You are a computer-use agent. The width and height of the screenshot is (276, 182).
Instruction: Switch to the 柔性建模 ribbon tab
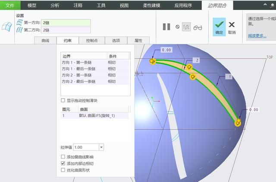151,6
